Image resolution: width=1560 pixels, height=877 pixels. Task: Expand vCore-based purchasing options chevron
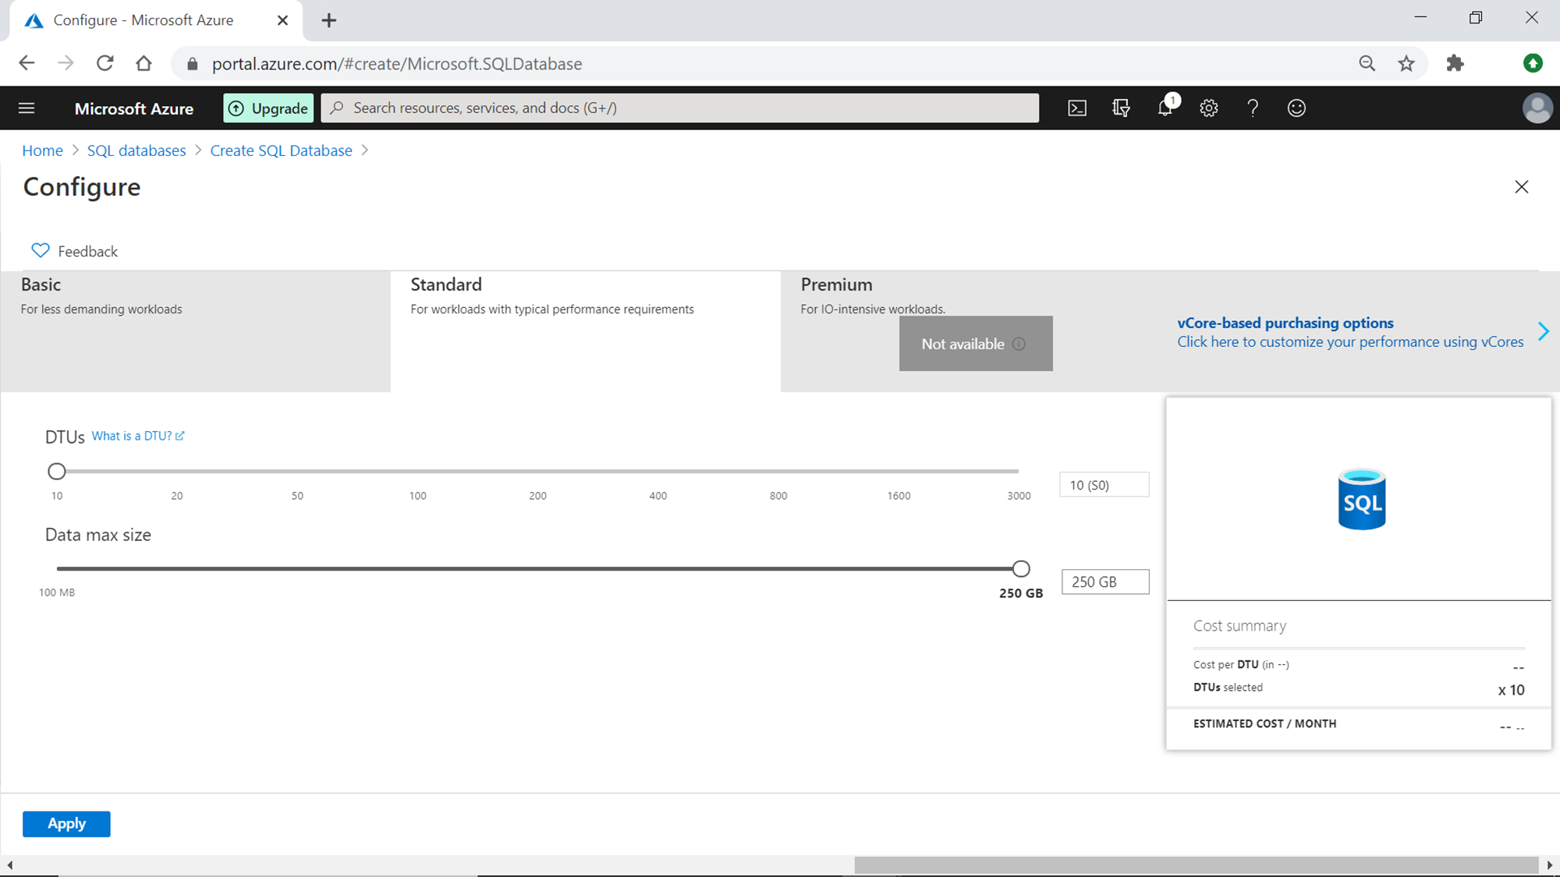tap(1544, 331)
